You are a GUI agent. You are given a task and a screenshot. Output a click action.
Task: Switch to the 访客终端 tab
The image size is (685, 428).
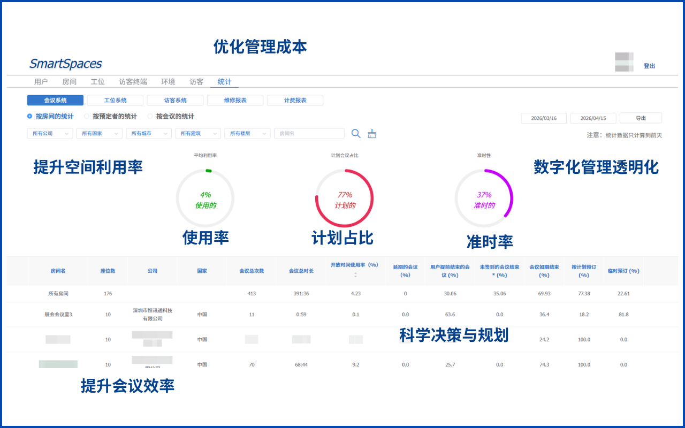point(133,82)
